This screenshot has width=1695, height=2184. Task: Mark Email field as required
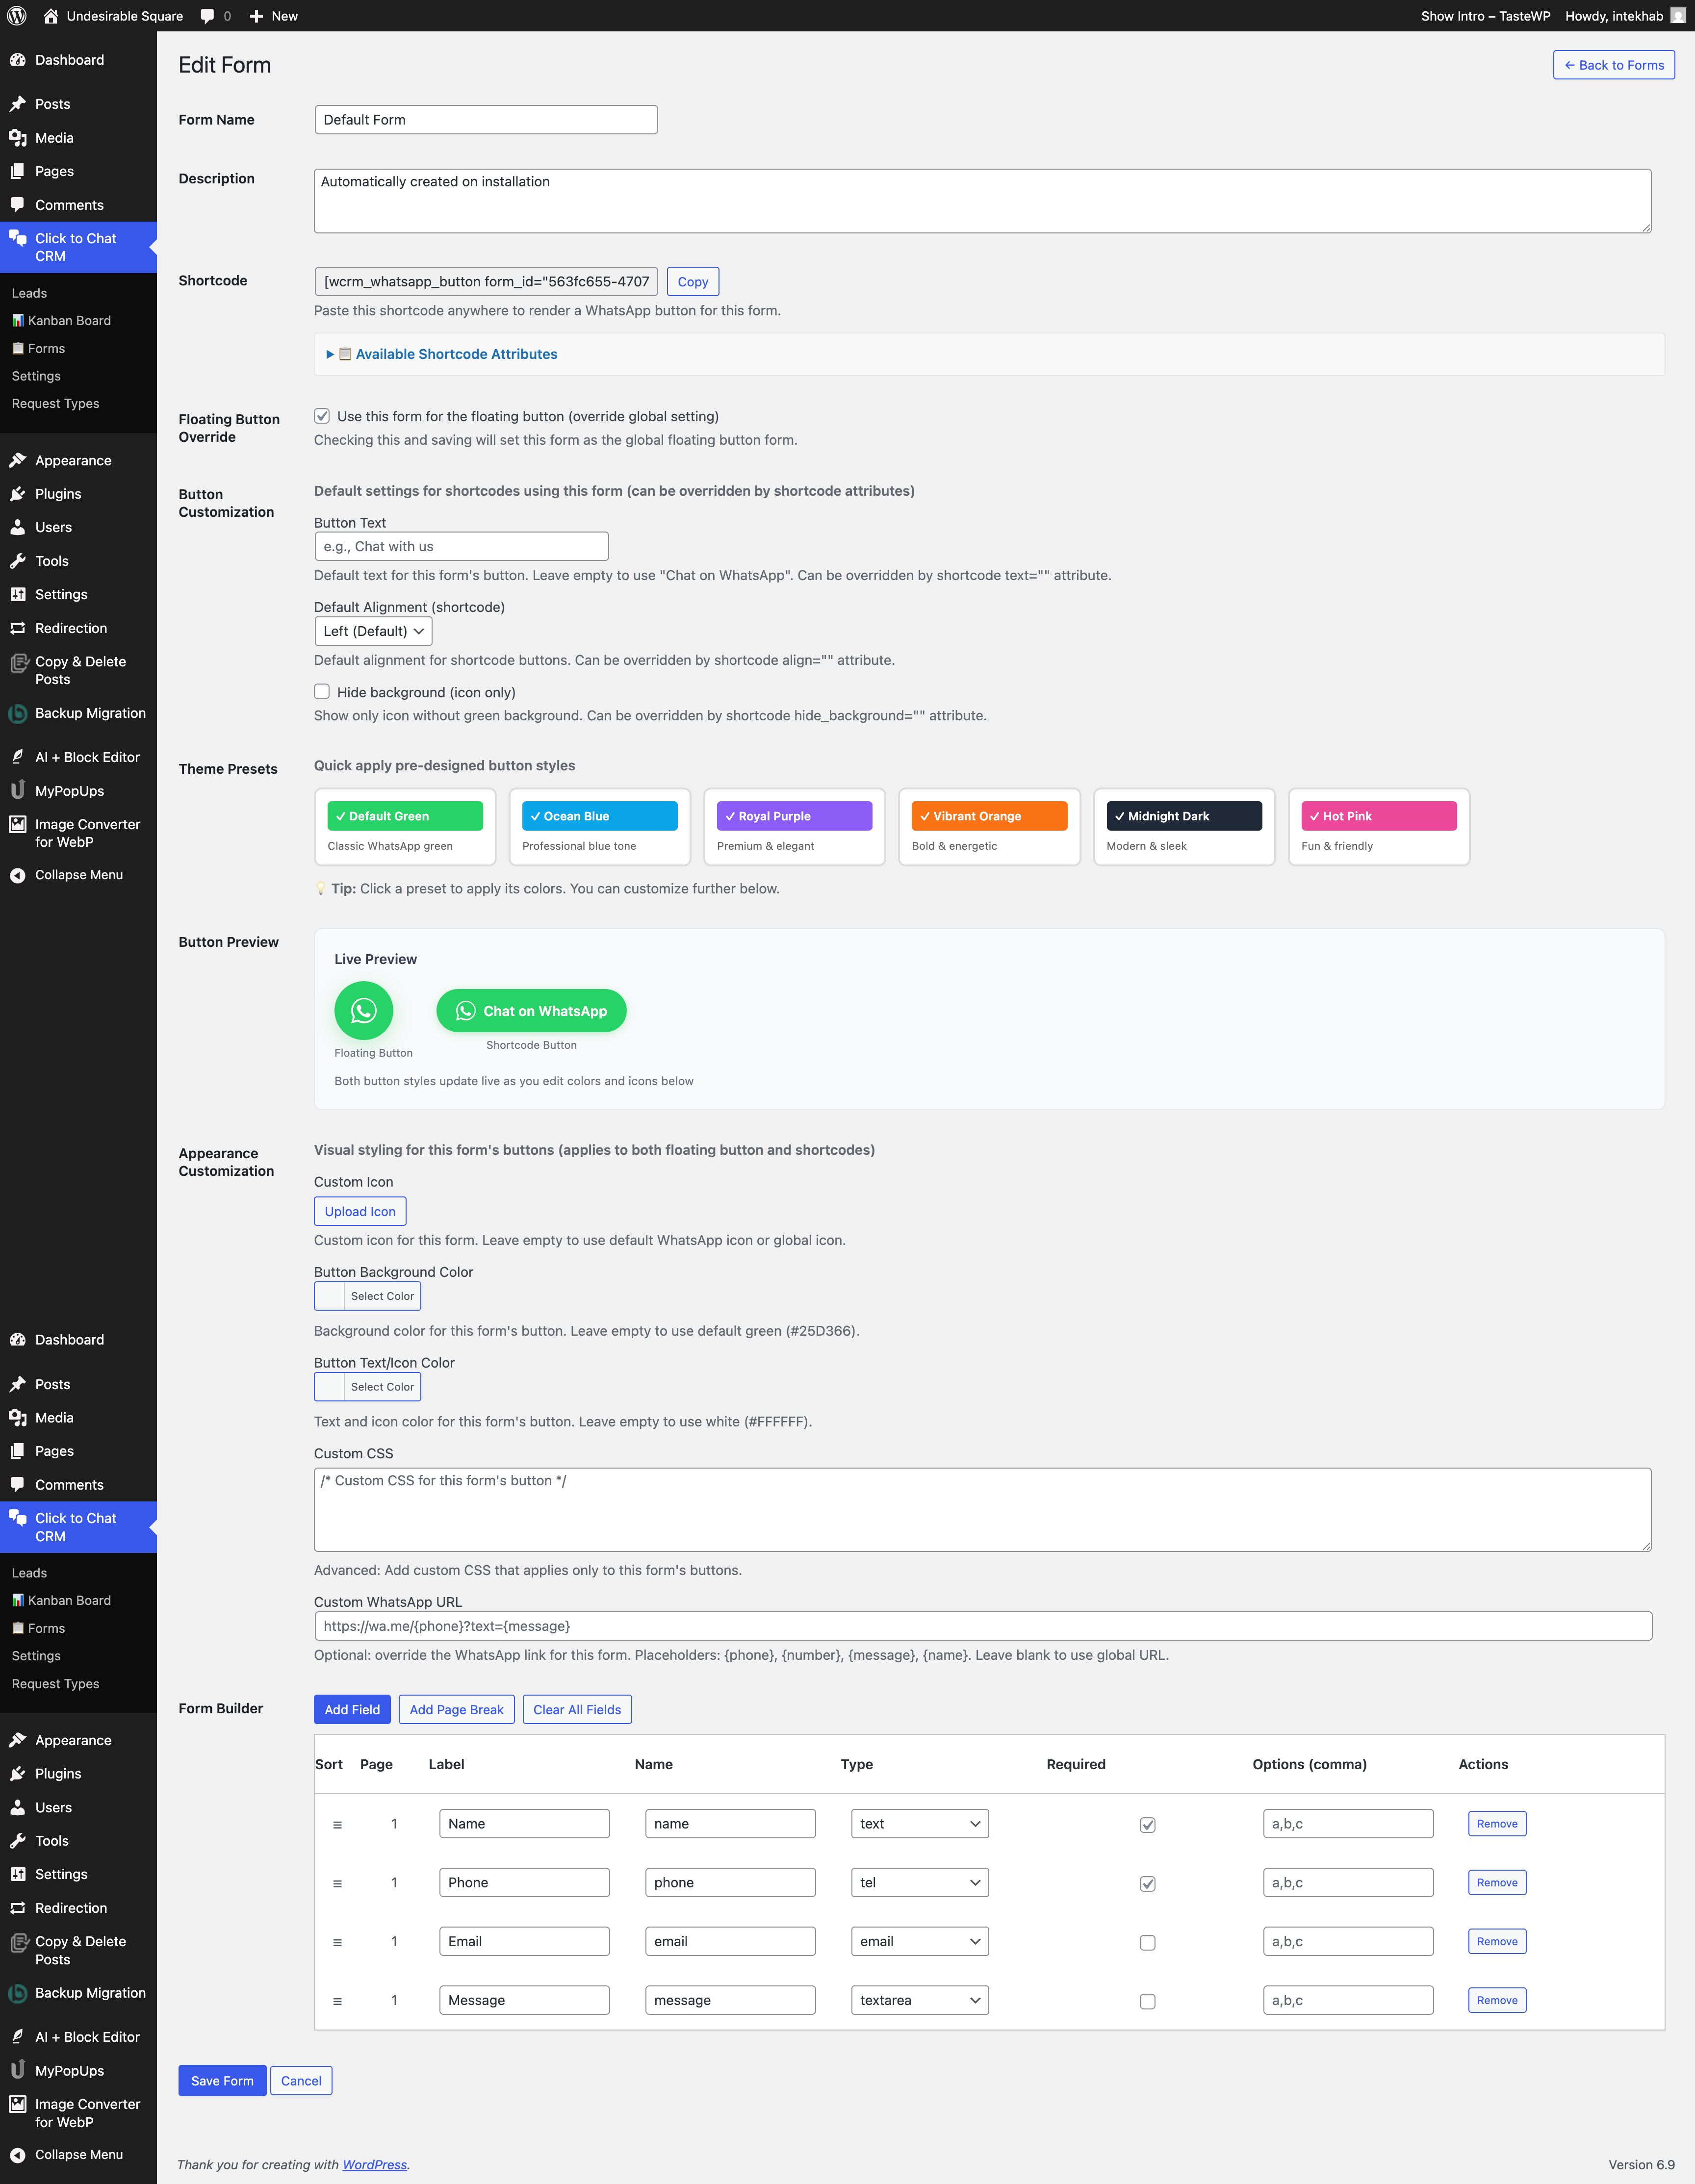click(x=1147, y=1942)
